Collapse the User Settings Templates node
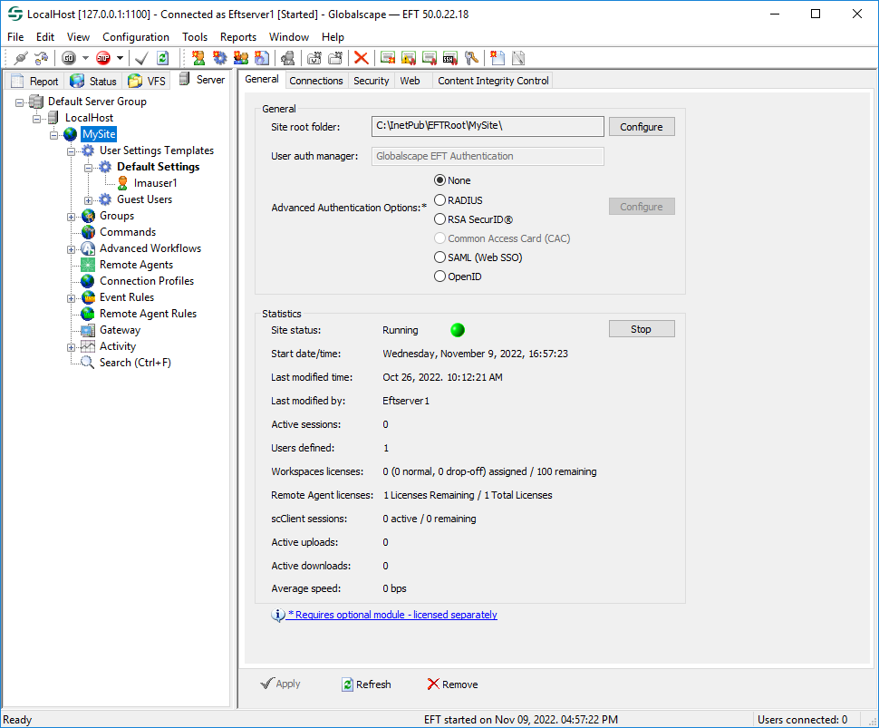879x728 pixels. click(x=72, y=151)
